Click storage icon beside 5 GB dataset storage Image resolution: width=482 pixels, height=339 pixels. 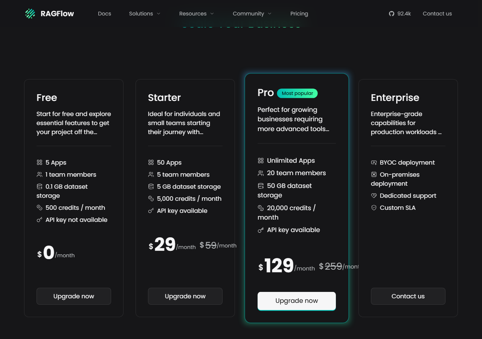(x=151, y=186)
